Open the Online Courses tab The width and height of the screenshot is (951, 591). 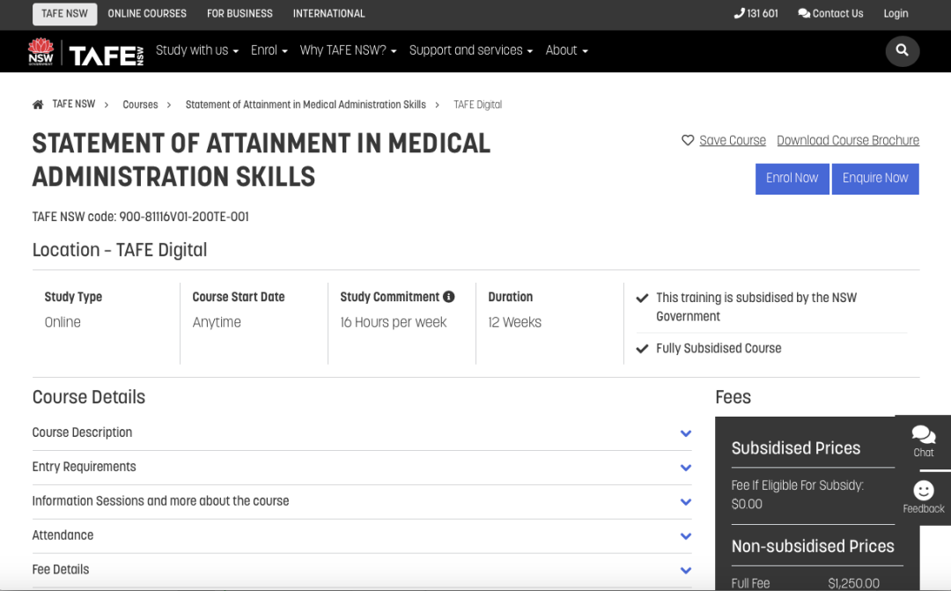147,13
